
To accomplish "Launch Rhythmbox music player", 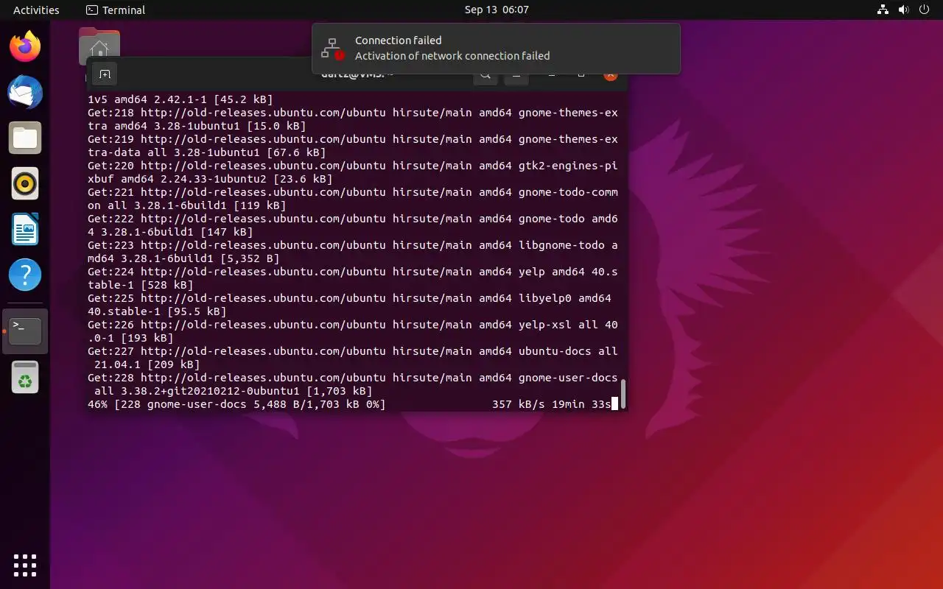I will point(25,184).
